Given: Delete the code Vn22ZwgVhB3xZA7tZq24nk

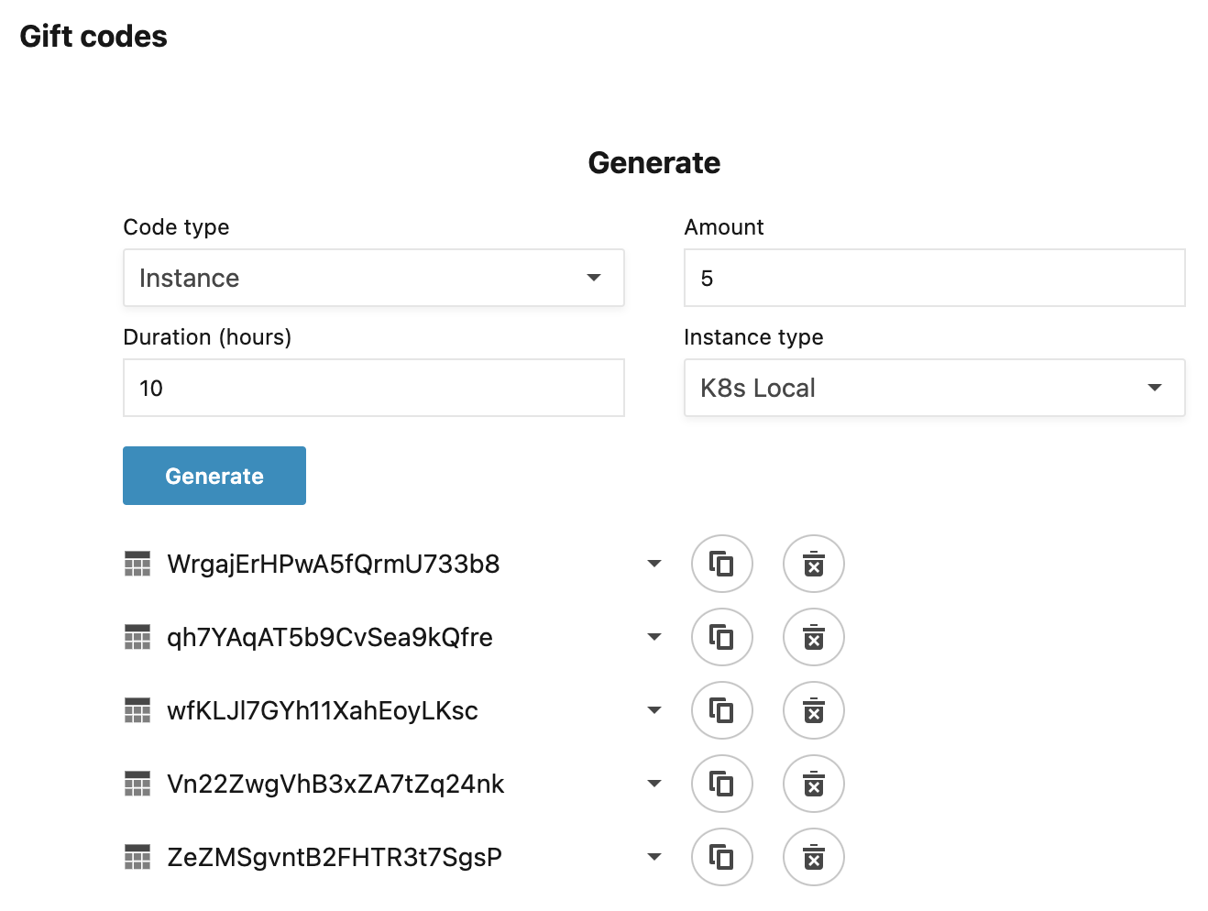Looking at the screenshot, I should 814,784.
